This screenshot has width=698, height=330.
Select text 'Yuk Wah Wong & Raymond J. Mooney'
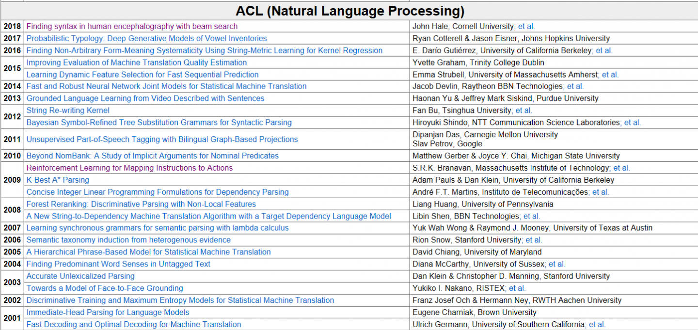click(480, 228)
